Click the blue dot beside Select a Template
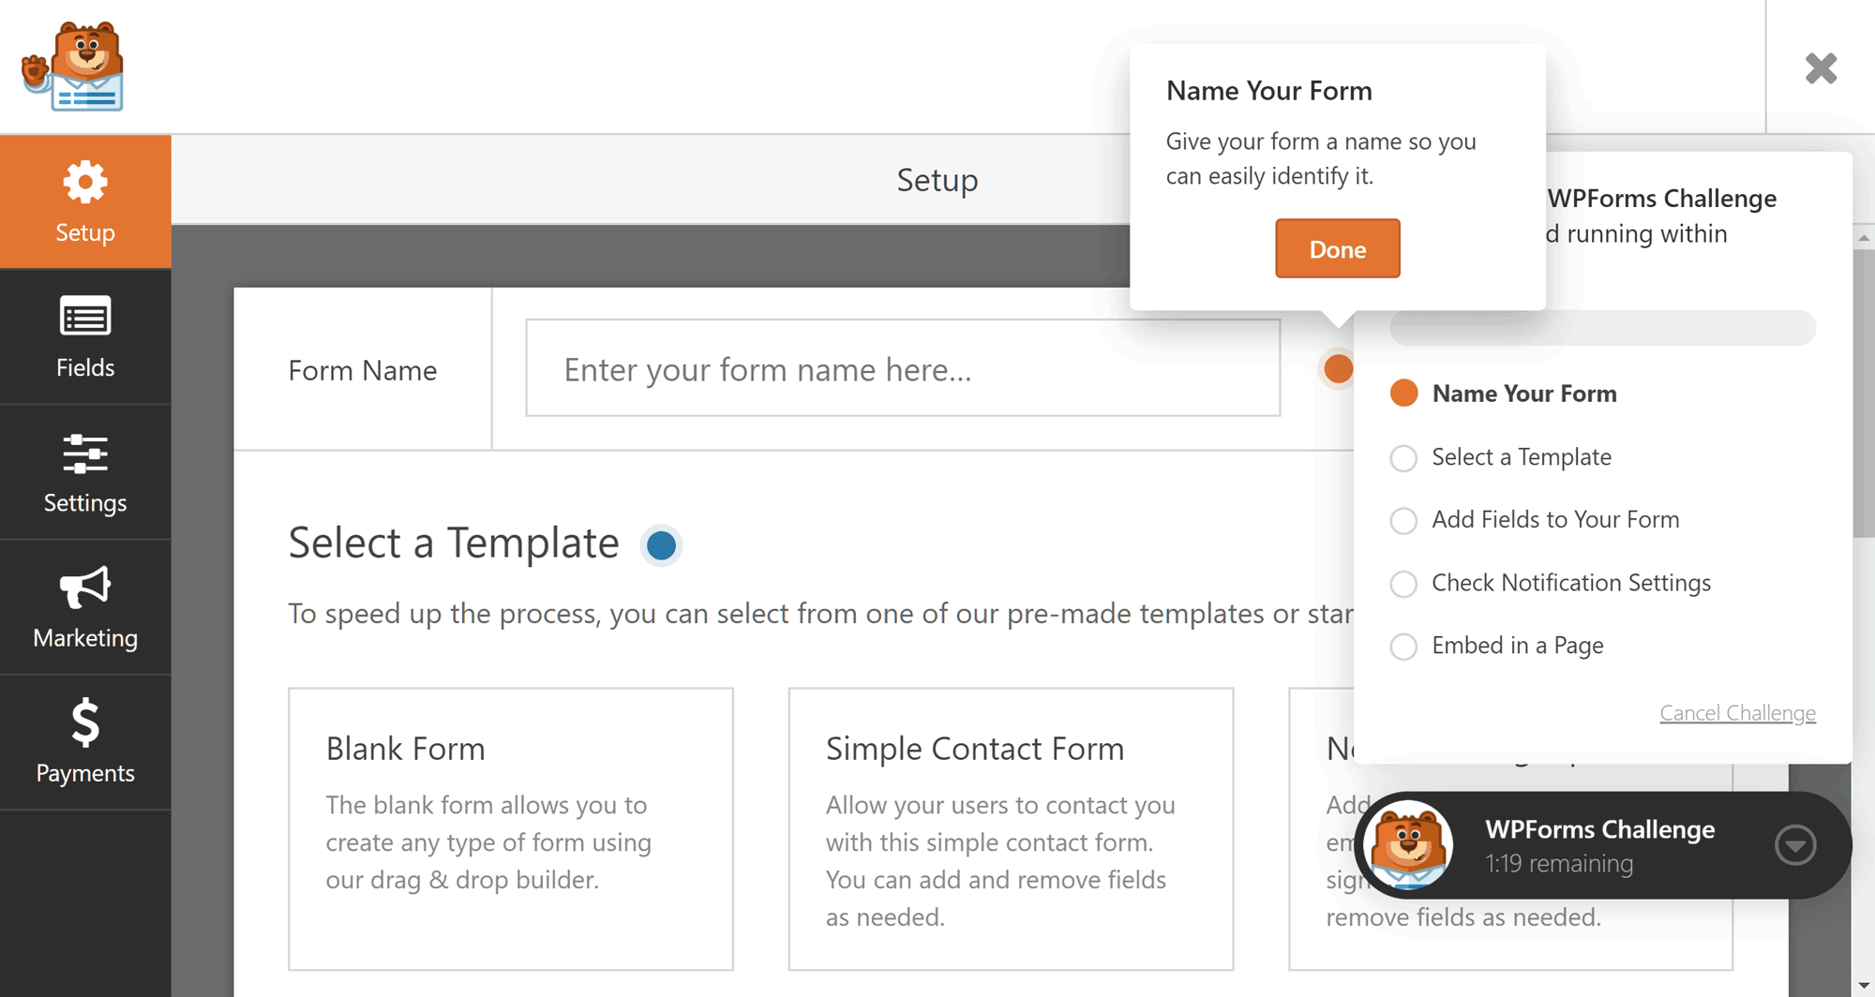Image resolution: width=1875 pixels, height=997 pixels. (x=661, y=545)
